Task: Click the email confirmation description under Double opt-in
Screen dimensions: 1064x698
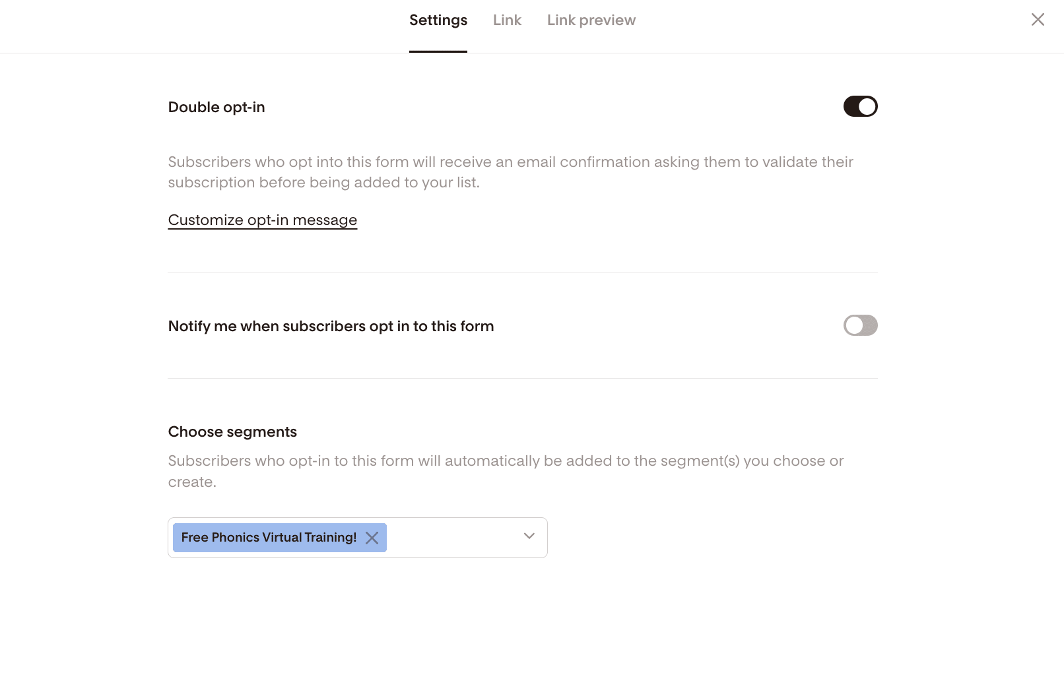Action: [510, 172]
